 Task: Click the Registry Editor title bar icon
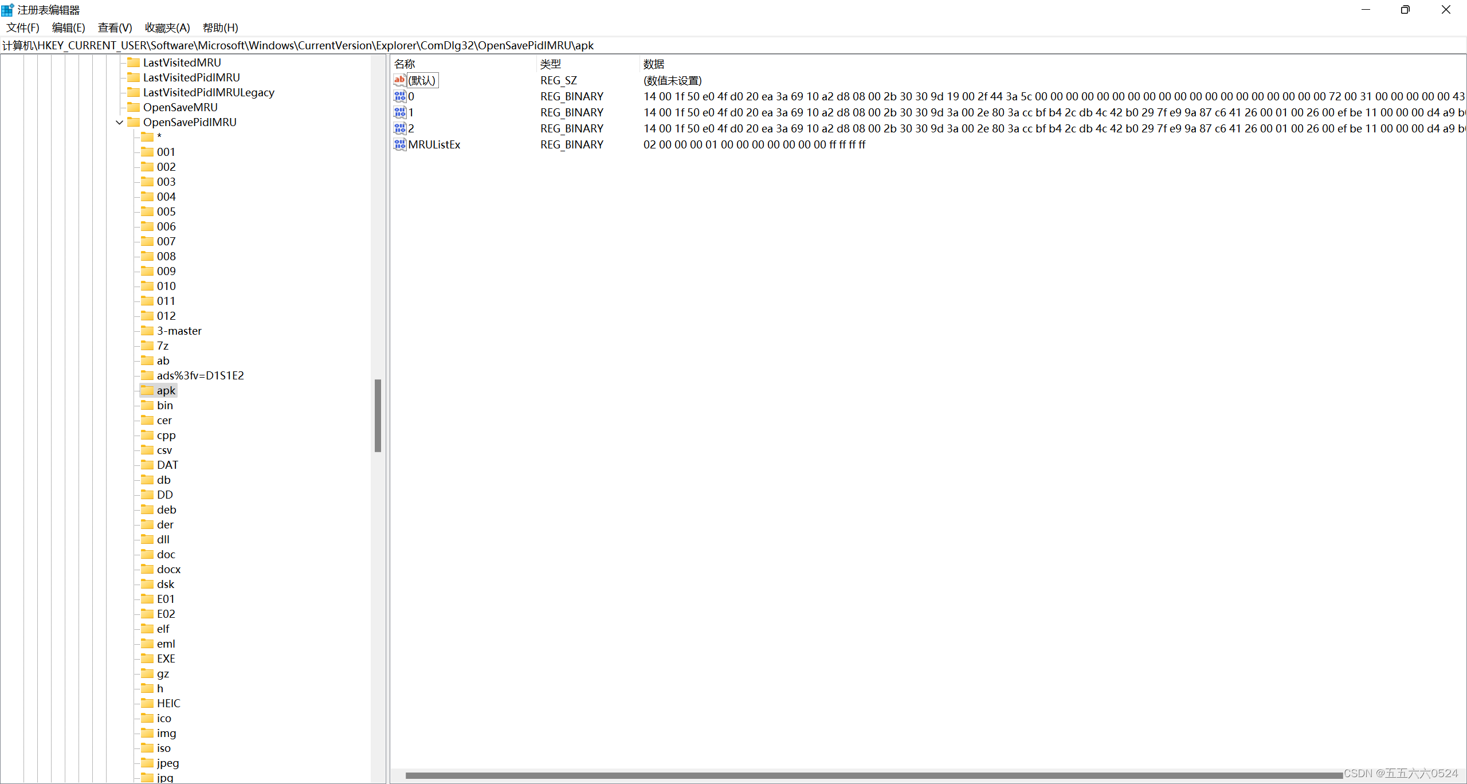(x=7, y=10)
